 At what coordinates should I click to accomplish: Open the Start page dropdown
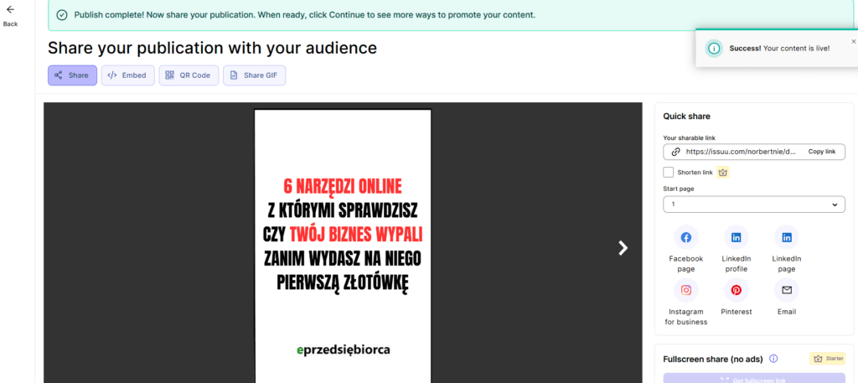(x=753, y=204)
